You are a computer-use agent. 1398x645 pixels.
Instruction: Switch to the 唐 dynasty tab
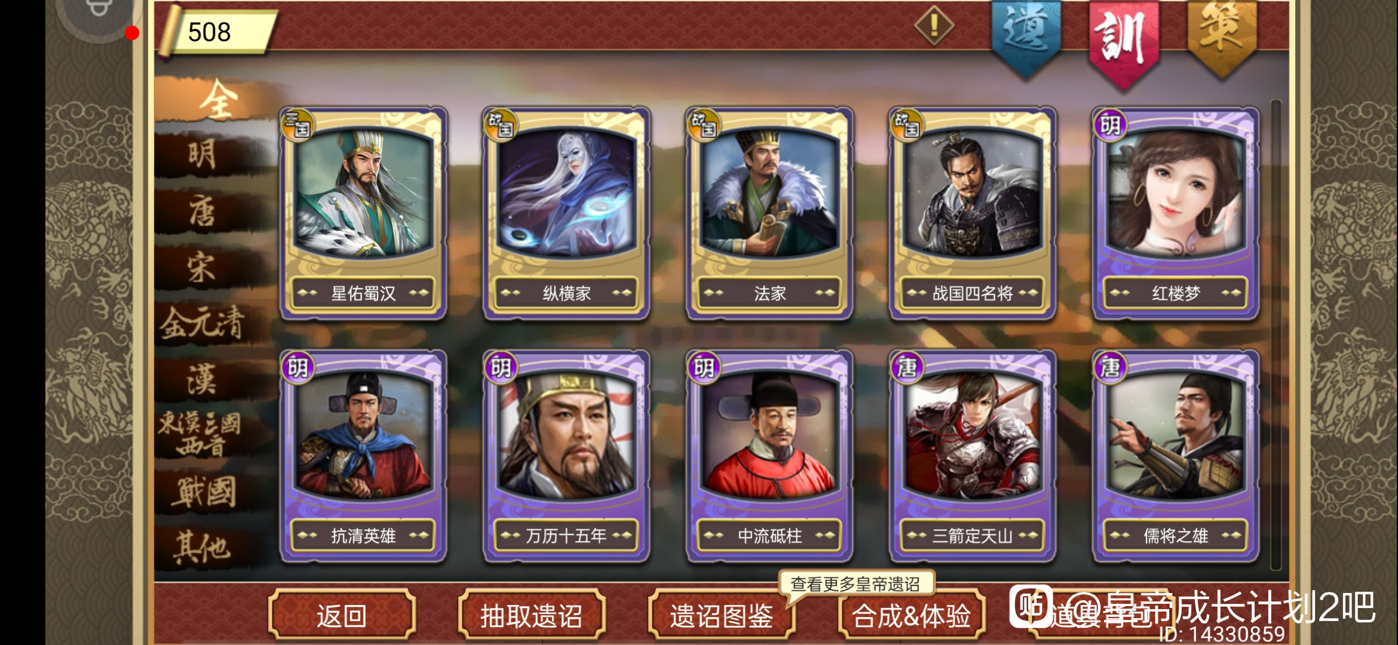pos(203,212)
